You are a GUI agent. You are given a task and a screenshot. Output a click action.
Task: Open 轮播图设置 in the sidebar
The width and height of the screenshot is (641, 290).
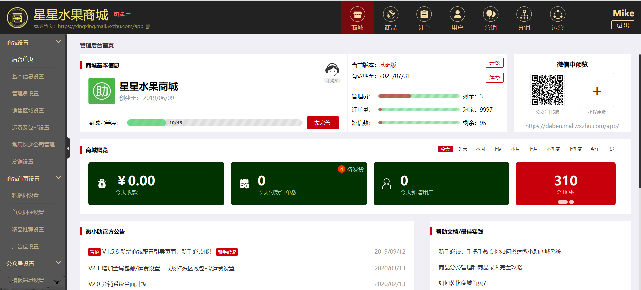point(25,195)
